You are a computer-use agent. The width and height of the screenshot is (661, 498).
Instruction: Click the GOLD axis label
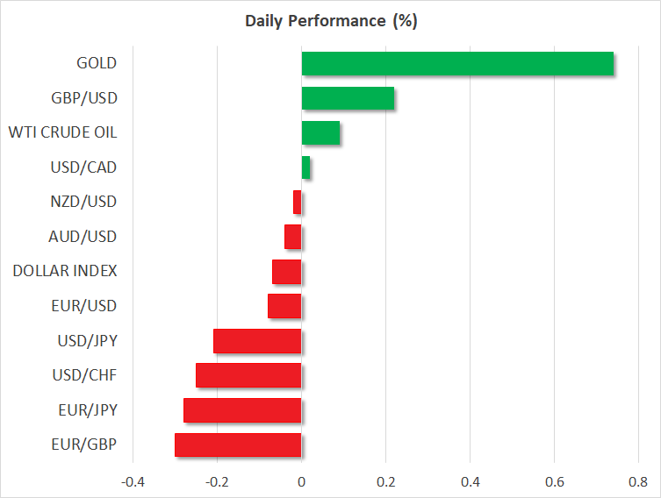click(x=96, y=63)
